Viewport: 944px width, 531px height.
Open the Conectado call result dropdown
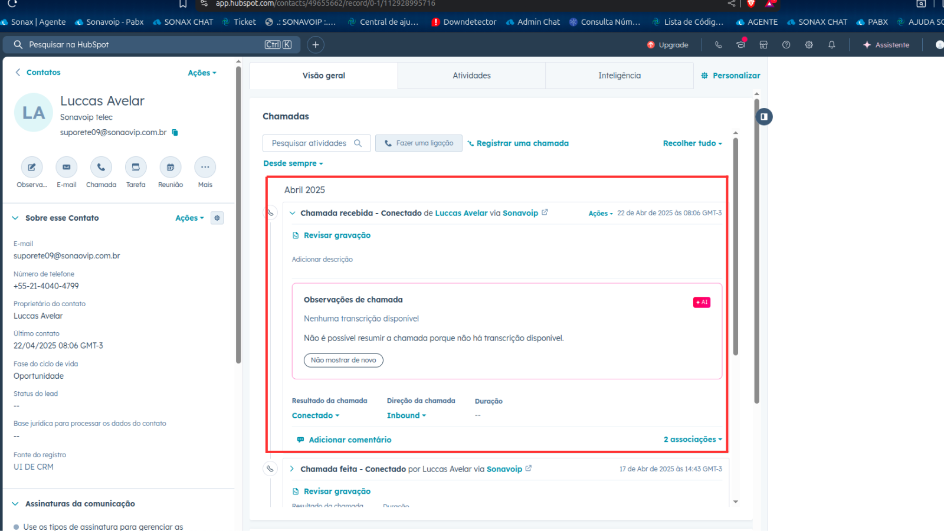pyautogui.click(x=316, y=416)
